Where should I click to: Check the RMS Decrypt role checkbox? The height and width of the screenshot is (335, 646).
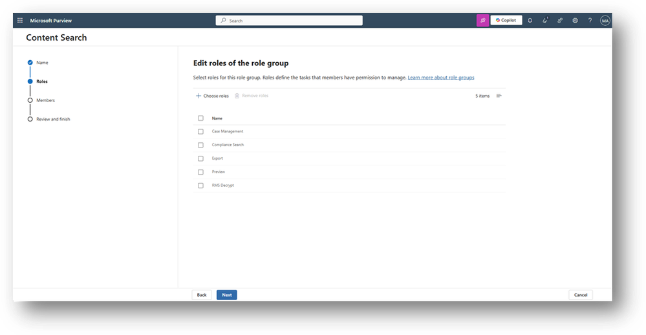click(200, 186)
